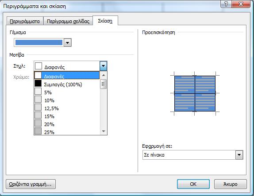Cancel with the Άκυρο button
This screenshot has height=196, width=254.
pyautogui.click(x=231, y=184)
